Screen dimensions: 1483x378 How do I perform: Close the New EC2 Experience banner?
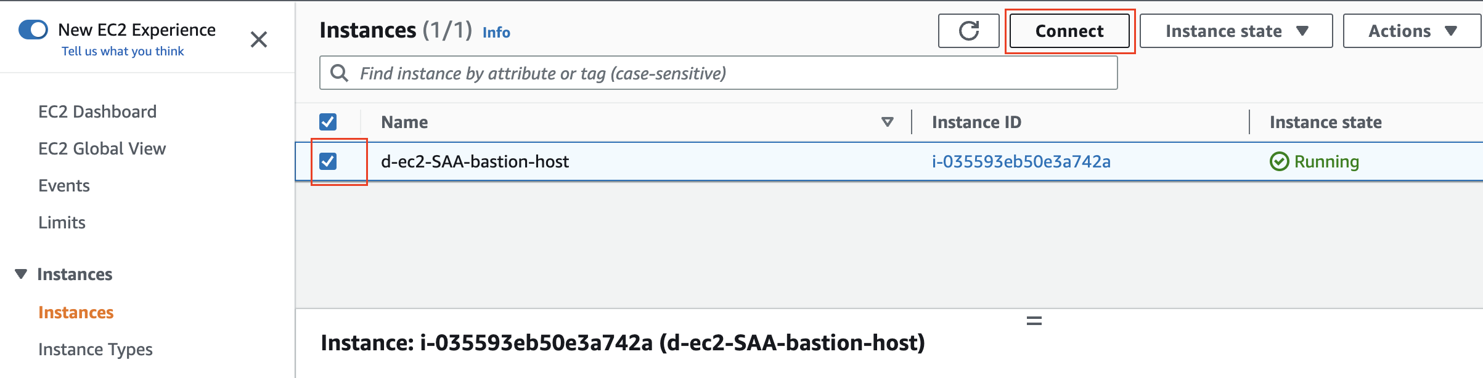(x=259, y=40)
